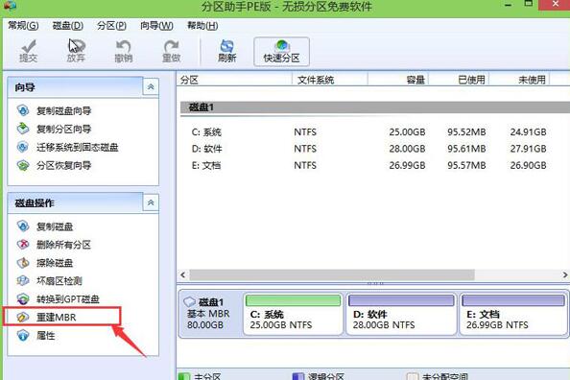
Task: Open the 向导(W) menu
Action: (x=156, y=26)
